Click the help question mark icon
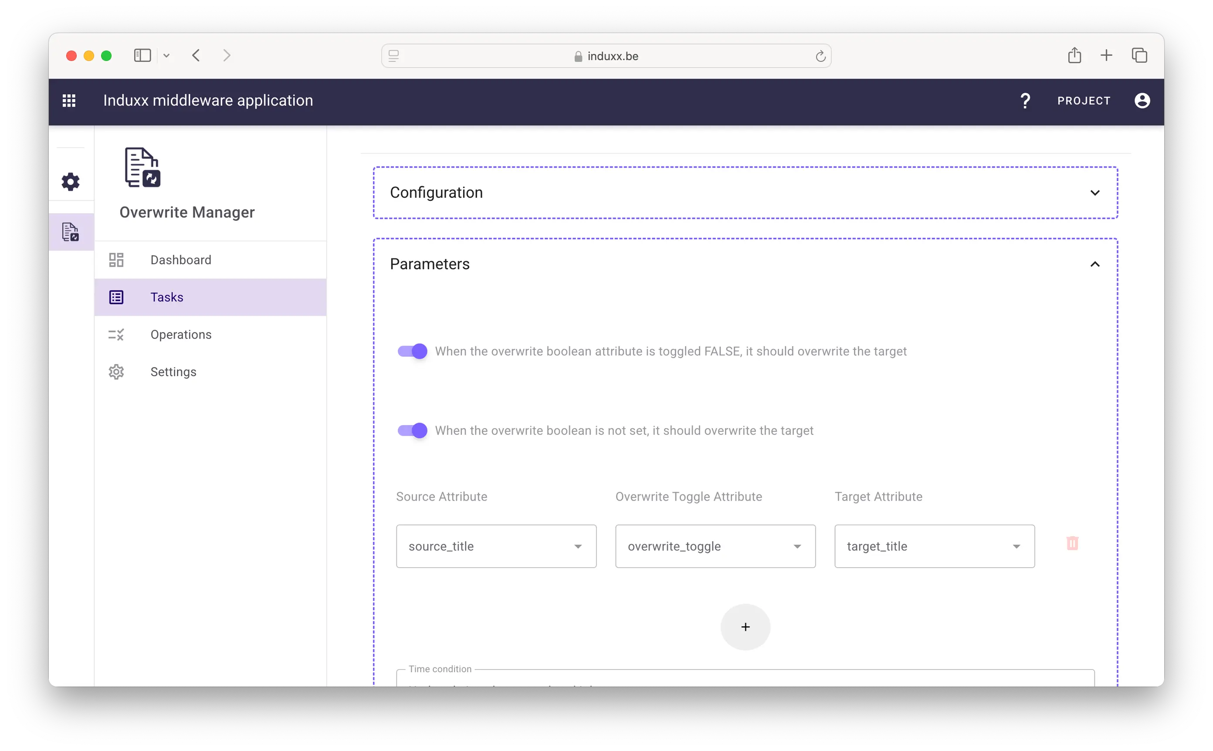Screen dimensions: 1213x751 pos(1025,101)
